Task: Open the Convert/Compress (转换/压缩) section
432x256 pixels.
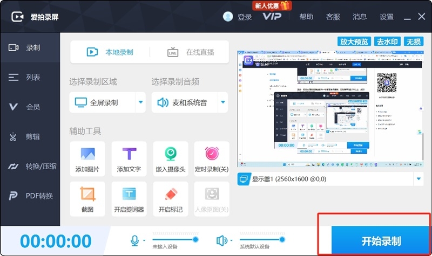Action: pyautogui.click(x=30, y=166)
